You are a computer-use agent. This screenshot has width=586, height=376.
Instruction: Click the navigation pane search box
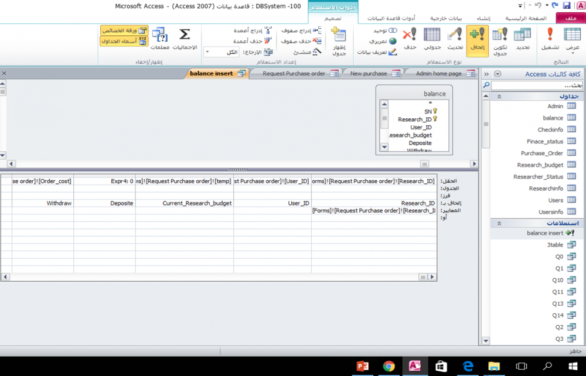tap(534, 86)
